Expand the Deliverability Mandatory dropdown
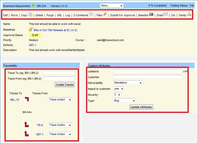 (127, 83)
